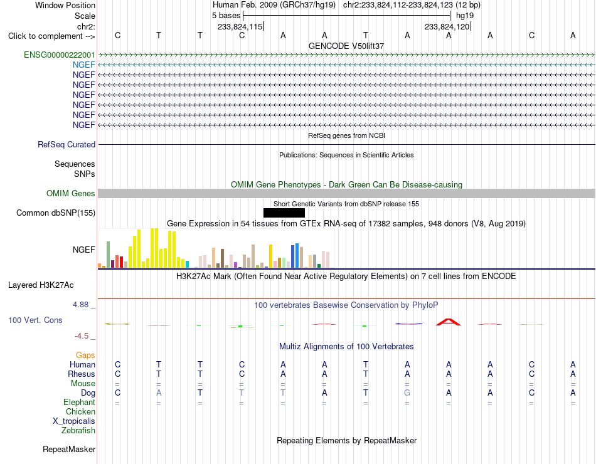
Task: Click the OMIM Gene Phenotypes track title
Action: pos(346,185)
